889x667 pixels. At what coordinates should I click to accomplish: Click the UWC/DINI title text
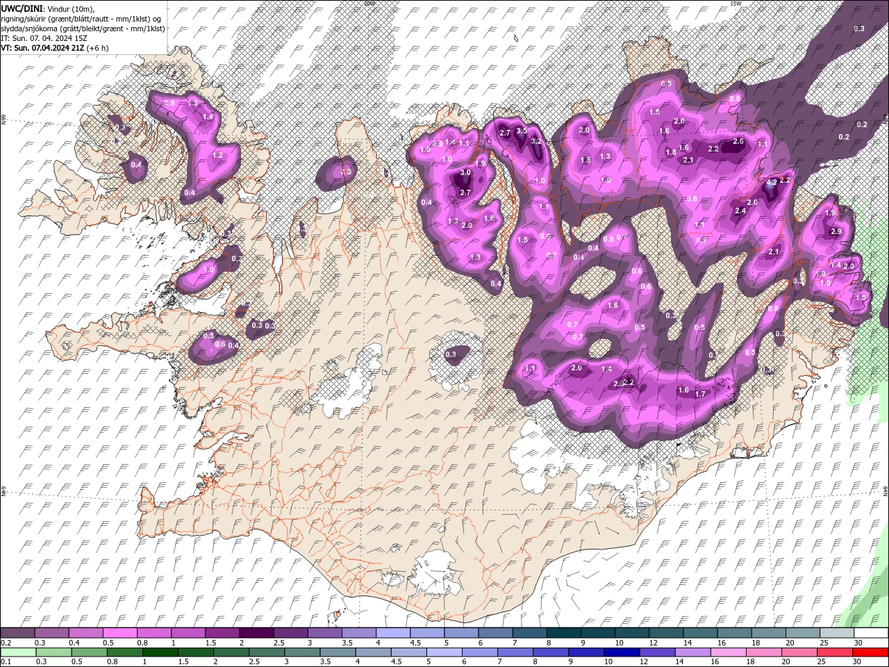click(x=23, y=8)
